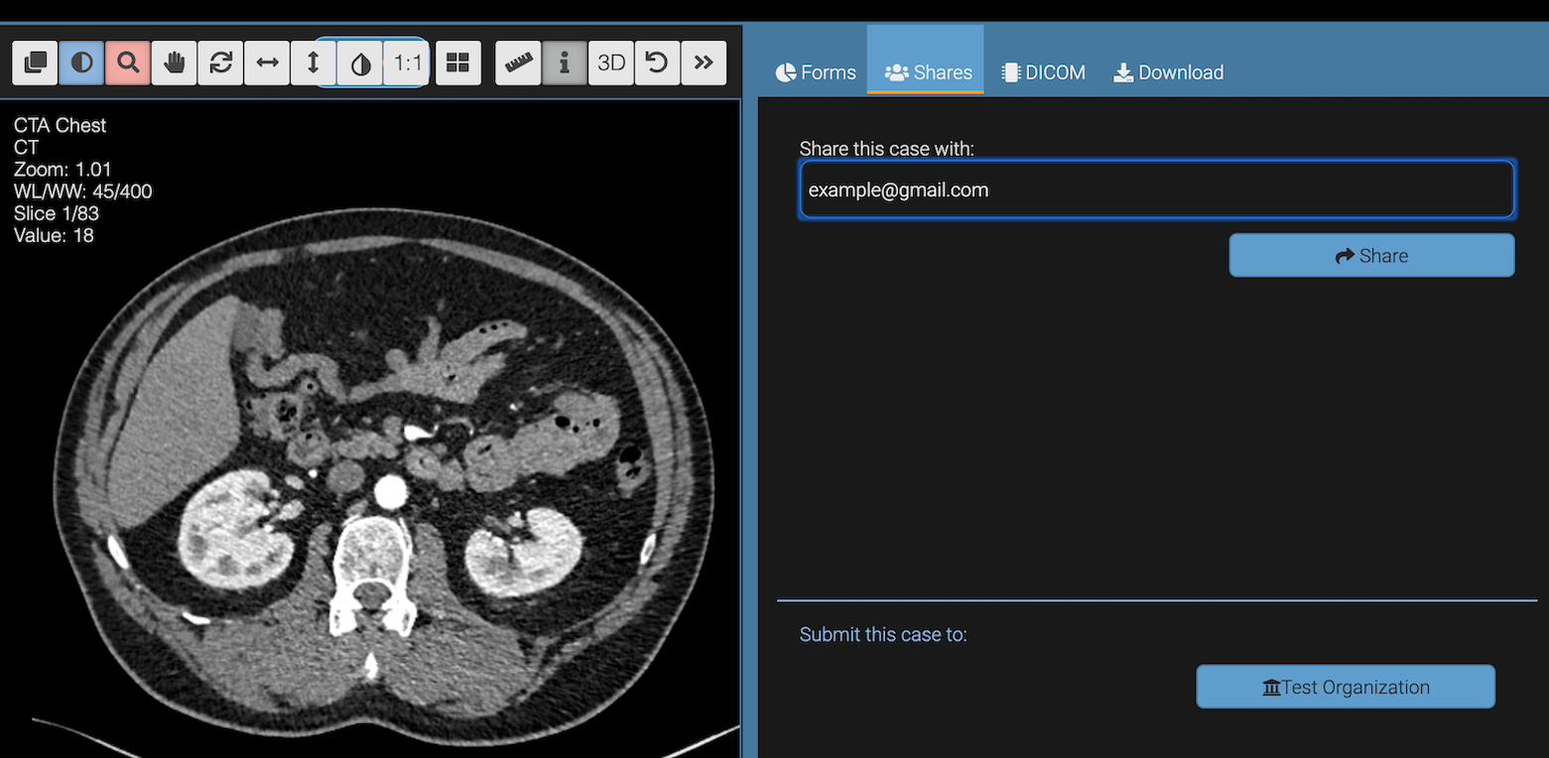Select the ruler measurement tool

(518, 63)
